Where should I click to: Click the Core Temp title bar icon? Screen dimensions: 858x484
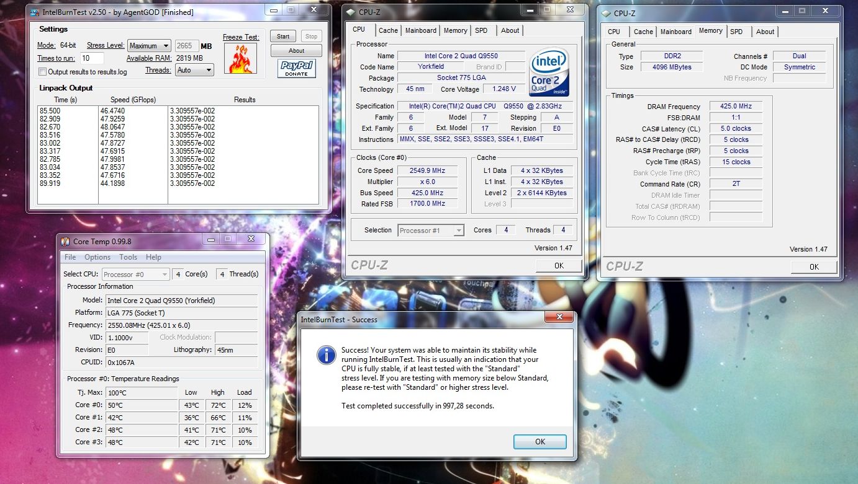(65, 242)
